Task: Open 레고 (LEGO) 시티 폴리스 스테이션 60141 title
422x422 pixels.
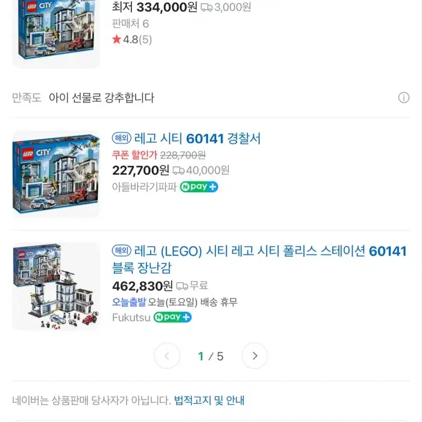Action: point(259,259)
